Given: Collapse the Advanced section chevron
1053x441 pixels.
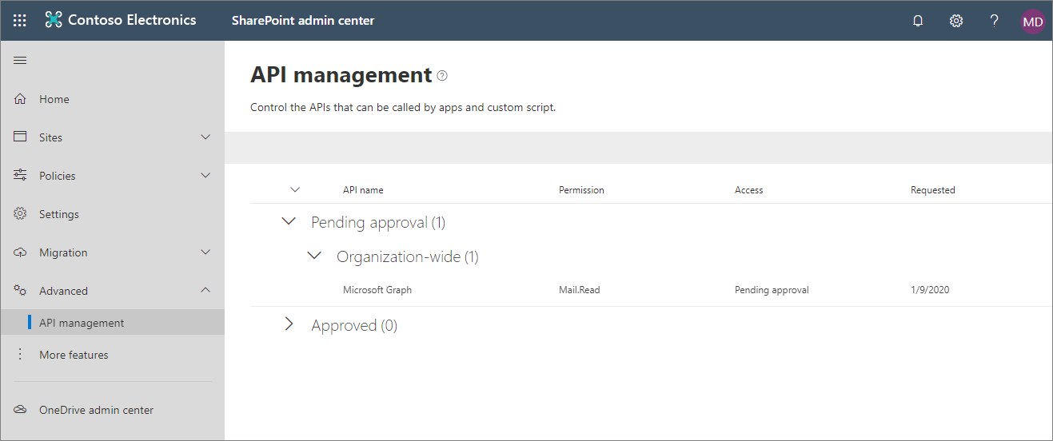Looking at the screenshot, I should click(205, 290).
